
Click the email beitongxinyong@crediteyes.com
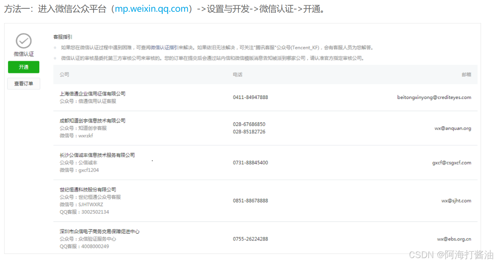click(434, 97)
